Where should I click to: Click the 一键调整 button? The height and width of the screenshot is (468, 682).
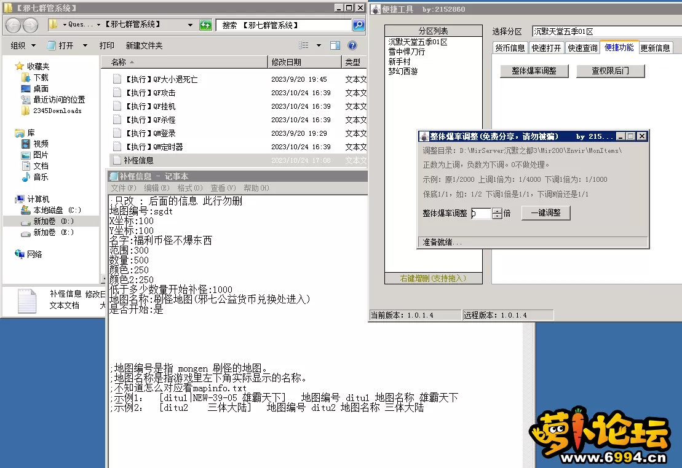tap(546, 213)
